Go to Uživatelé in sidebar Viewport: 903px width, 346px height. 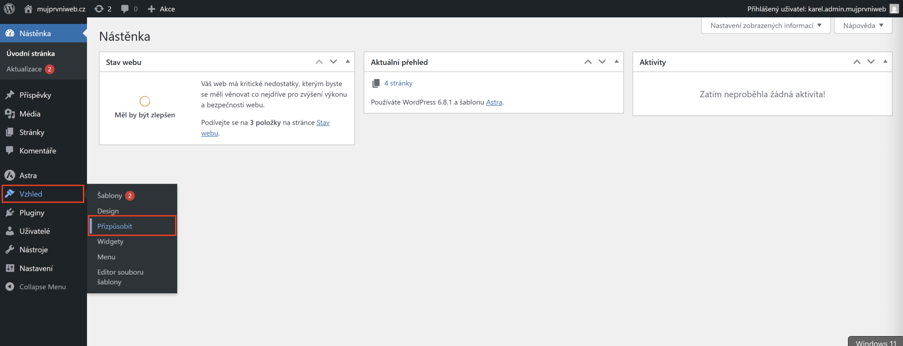point(34,231)
